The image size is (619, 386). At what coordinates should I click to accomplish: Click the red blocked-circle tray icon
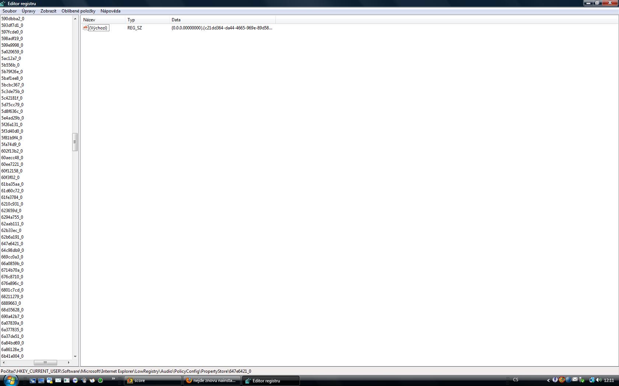(x=562, y=380)
